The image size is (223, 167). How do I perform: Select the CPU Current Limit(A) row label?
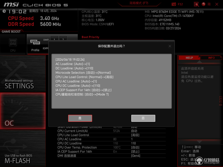[x=72, y=131]
